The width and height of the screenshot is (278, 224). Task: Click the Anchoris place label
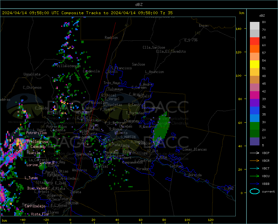79,170
